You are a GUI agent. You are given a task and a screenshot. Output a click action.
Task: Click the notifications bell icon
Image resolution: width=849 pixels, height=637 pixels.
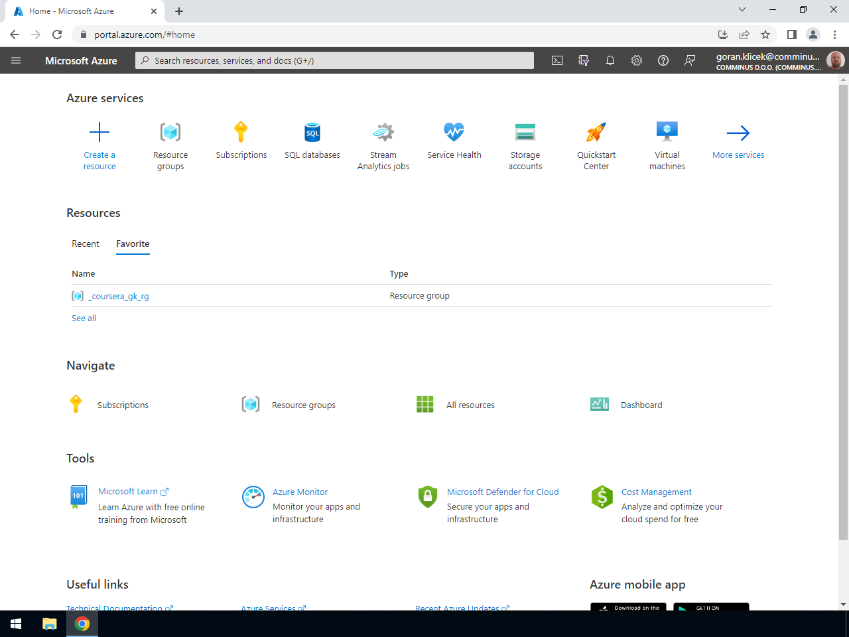click(610, 60)
